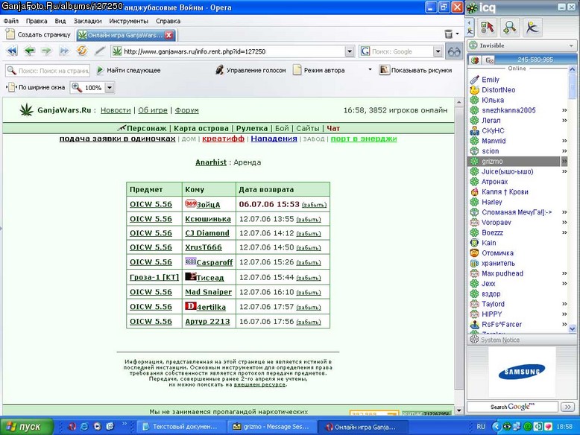Open Форум link

pos(187,110)
